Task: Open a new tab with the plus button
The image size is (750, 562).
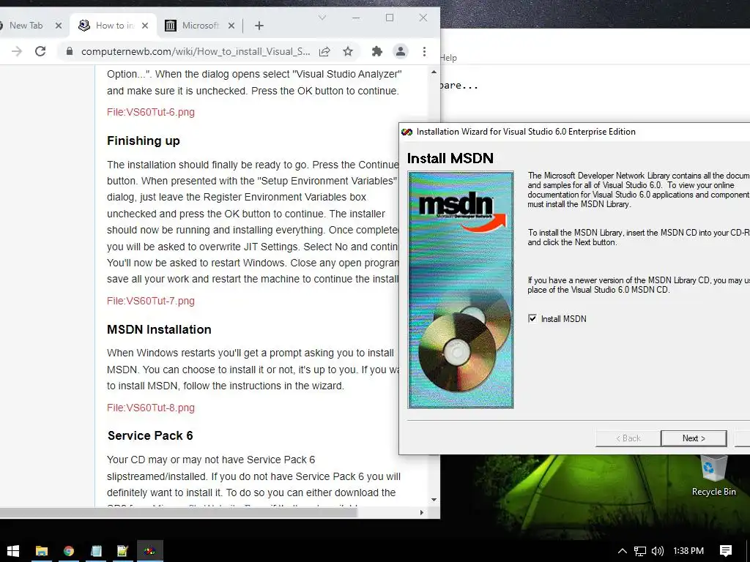Action: [x=259, y=26]
